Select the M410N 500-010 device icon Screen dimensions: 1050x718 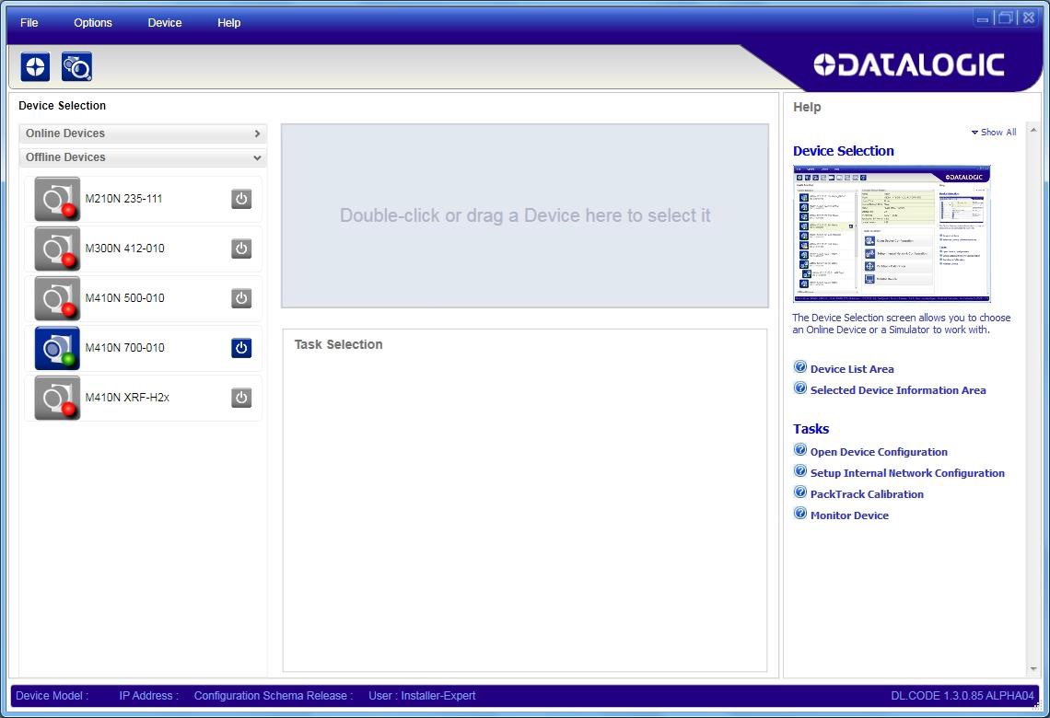[57, 297]
